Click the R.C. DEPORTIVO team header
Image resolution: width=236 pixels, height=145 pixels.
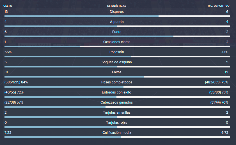coord(219,6)
